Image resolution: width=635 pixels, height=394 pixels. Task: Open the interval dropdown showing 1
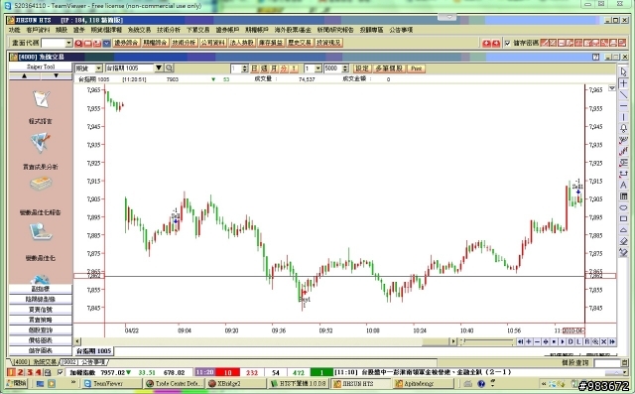point(318,68)
